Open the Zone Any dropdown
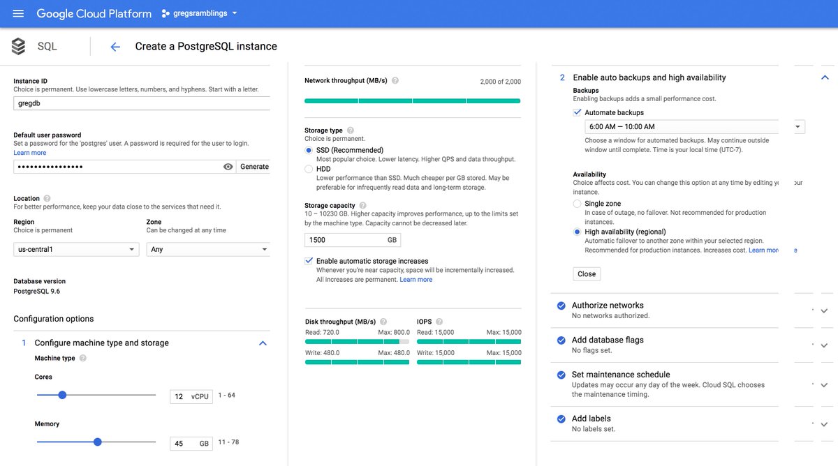This screenshot has width=838, height=466. point(208,249)
